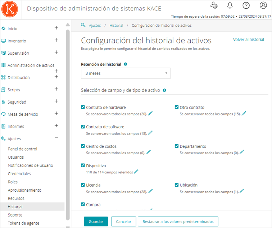Screen dimensions: 272x228
Task: Edit fields pencil for Ubicación
Action: pos(242,191)
